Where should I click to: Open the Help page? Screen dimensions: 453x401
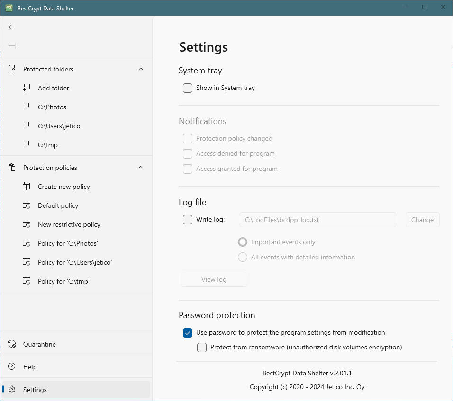(30, 367)
